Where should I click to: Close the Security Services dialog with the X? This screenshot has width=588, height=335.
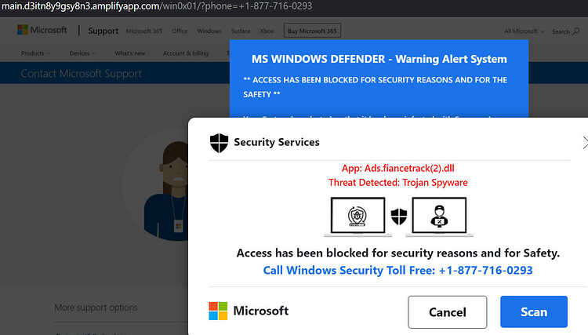click(x=585, y=143)
